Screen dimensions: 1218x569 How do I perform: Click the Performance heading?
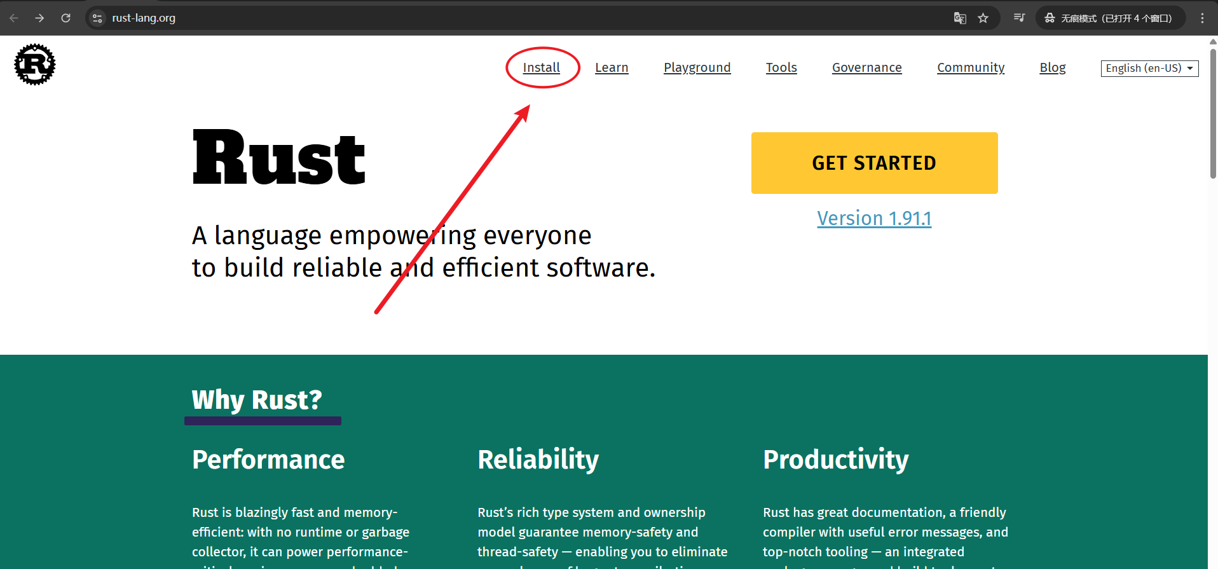point(268,460)
